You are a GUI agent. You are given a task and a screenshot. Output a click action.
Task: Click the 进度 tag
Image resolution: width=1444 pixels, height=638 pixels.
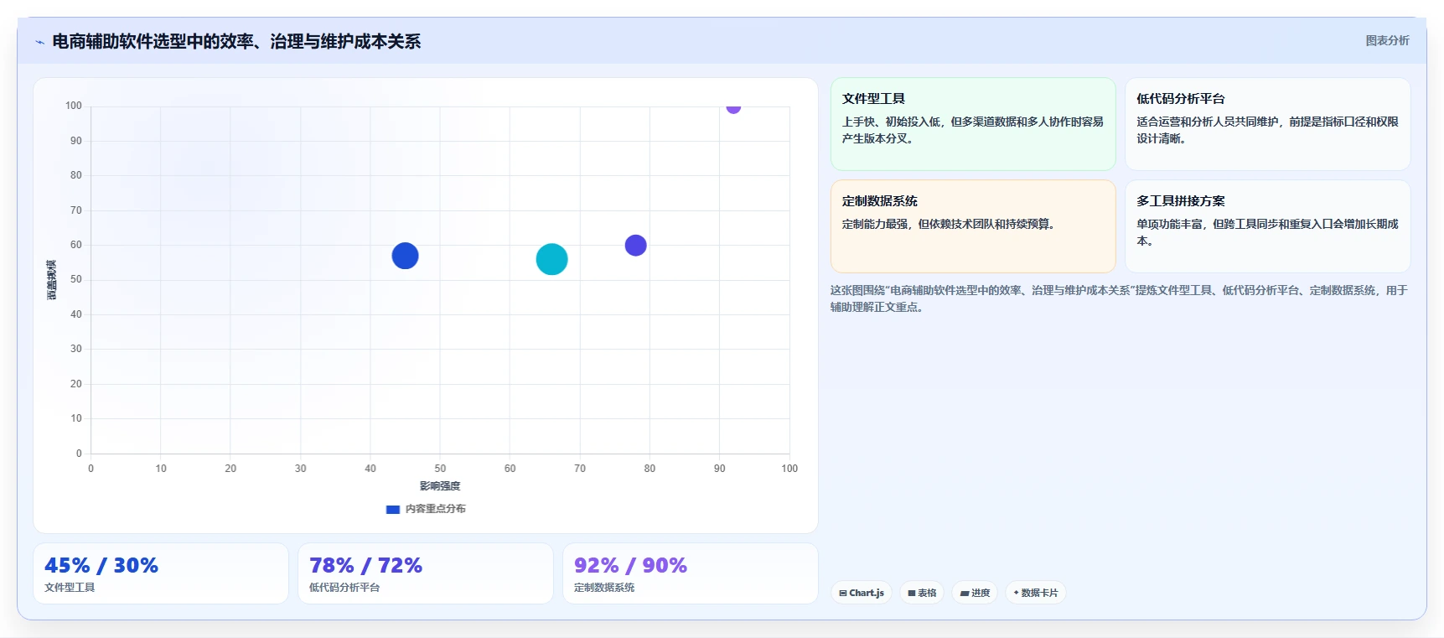[975, 593]
